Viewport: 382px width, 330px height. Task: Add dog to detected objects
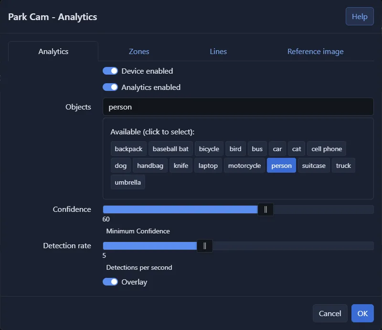[121, 165]
